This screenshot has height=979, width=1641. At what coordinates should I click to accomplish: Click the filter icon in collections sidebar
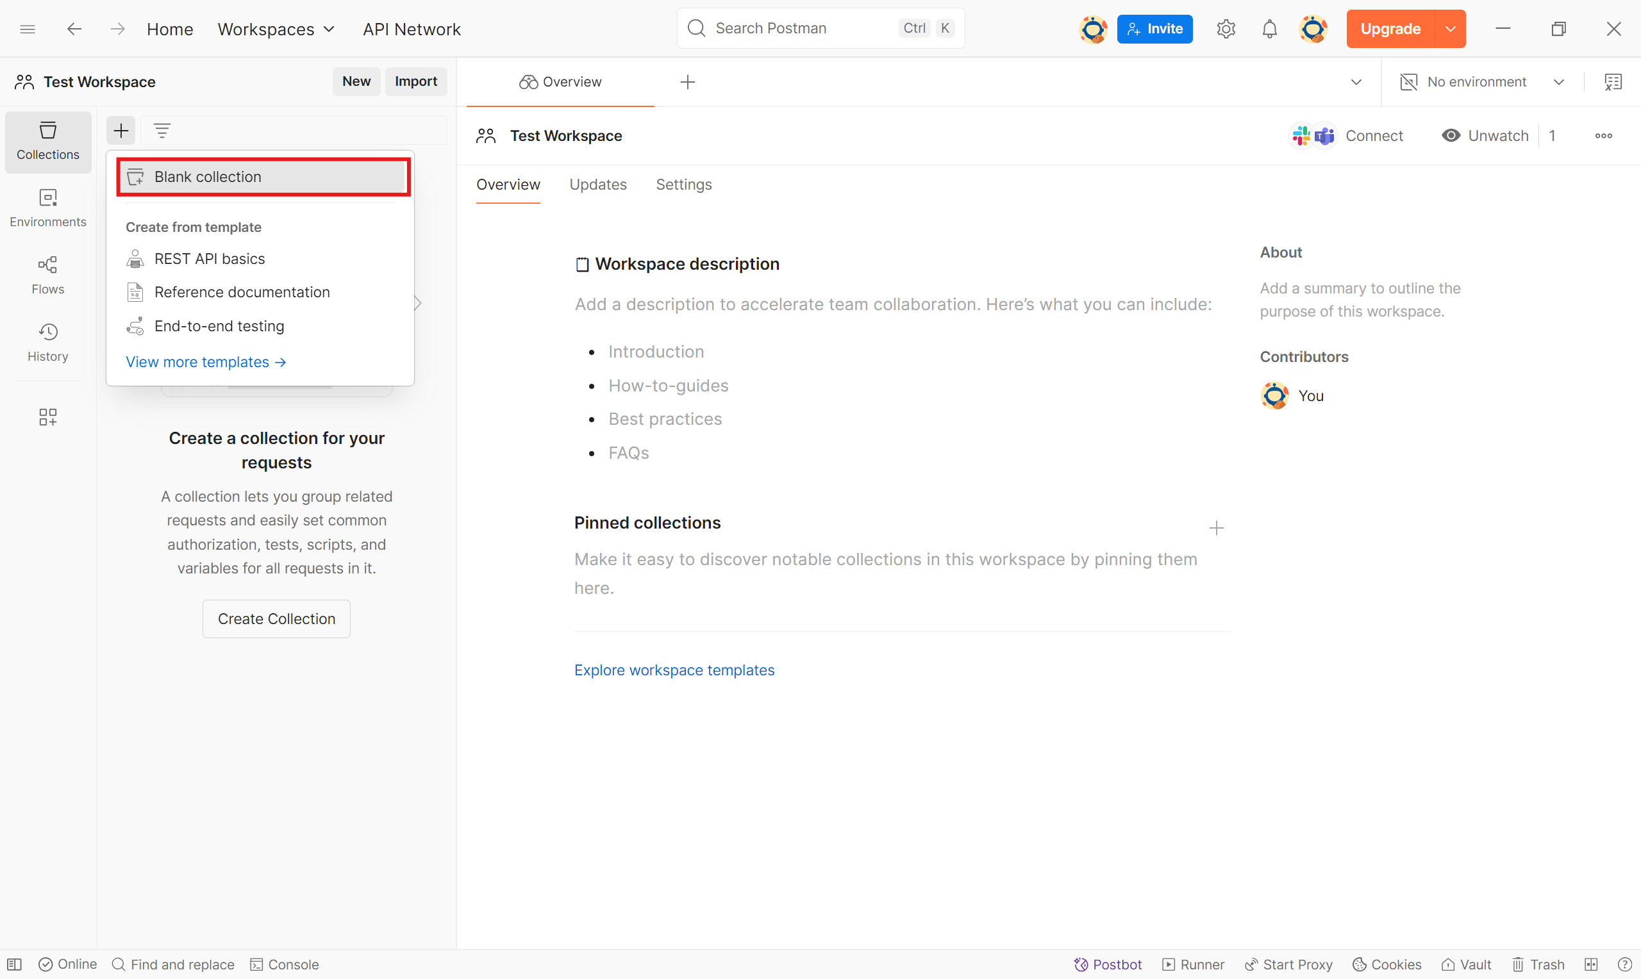[x=162, y=131]
